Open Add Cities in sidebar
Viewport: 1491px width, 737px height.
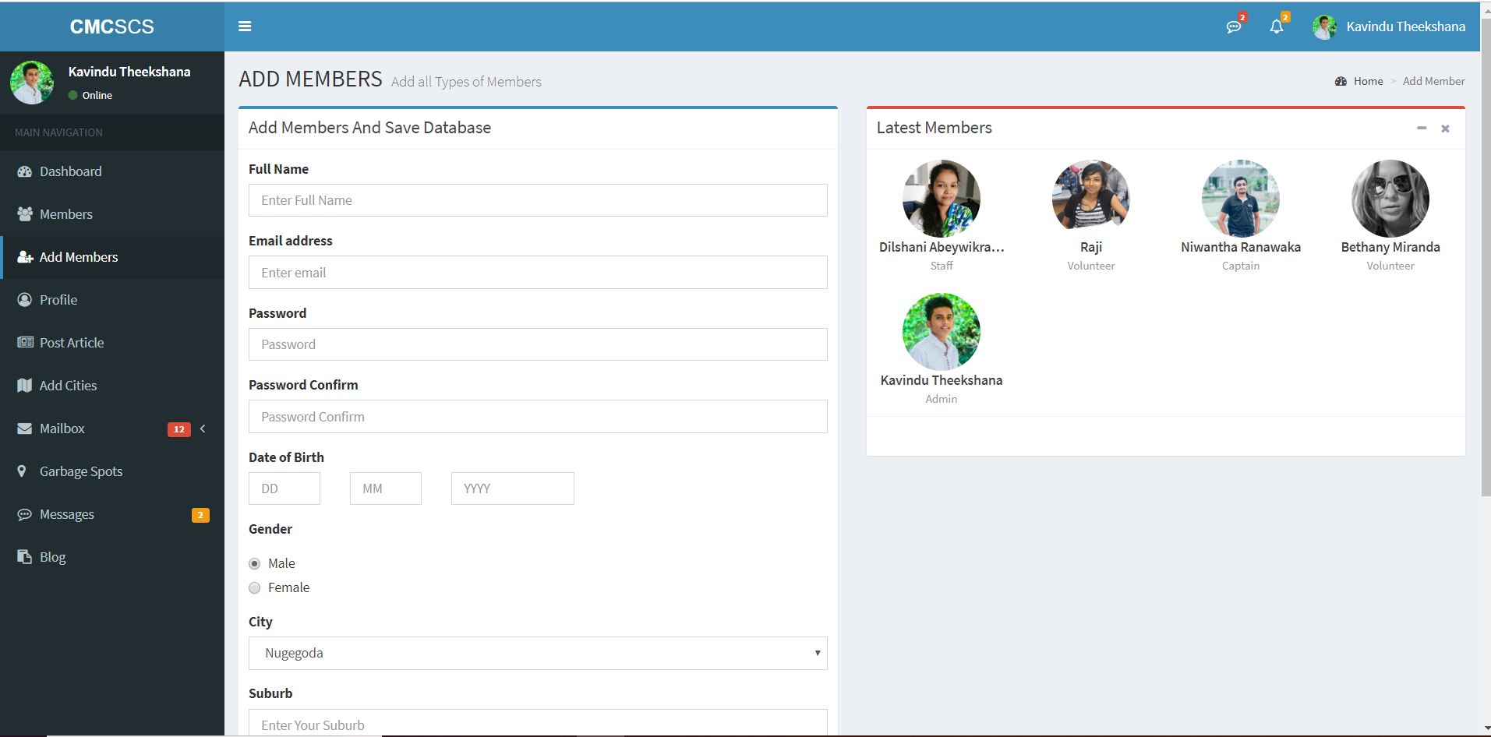[112, 386]
